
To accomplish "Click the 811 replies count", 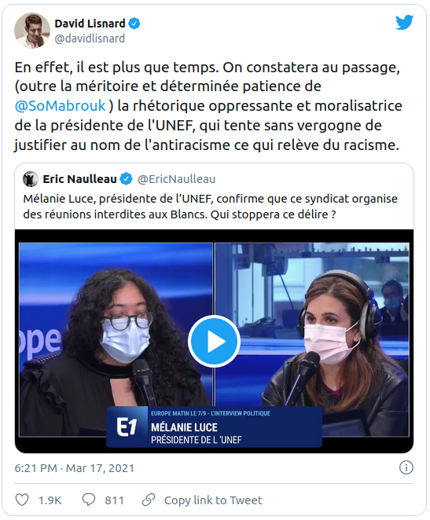I will (115, 500).
